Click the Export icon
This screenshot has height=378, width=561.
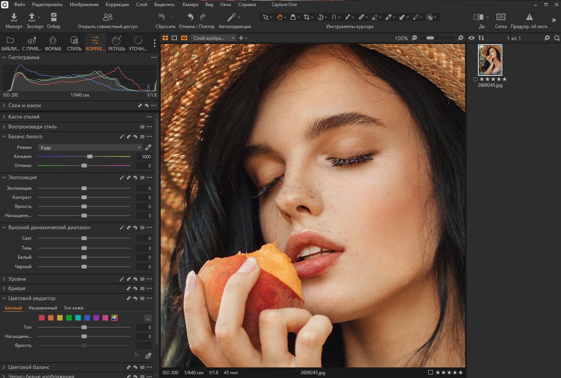(32, 17)
